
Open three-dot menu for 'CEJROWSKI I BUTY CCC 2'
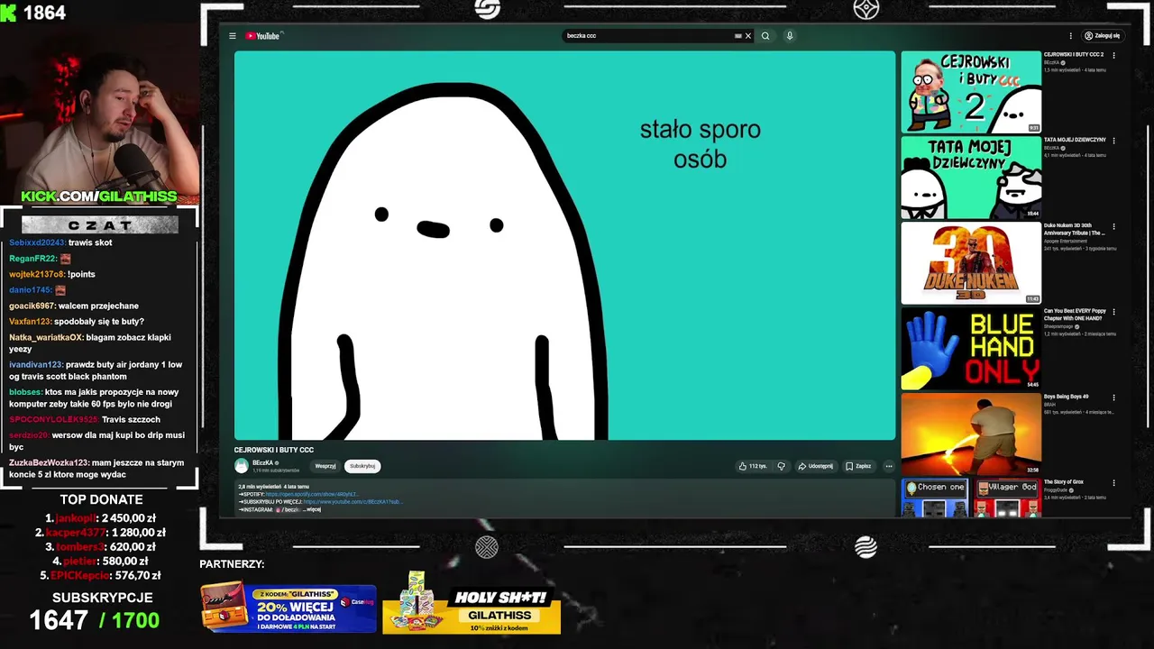click(1113, 55)
